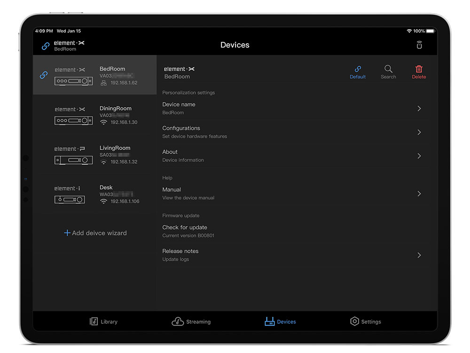This screenshot has width=470, height=353.
Task: Tap the Library music icon
Action: coord(94,321)
